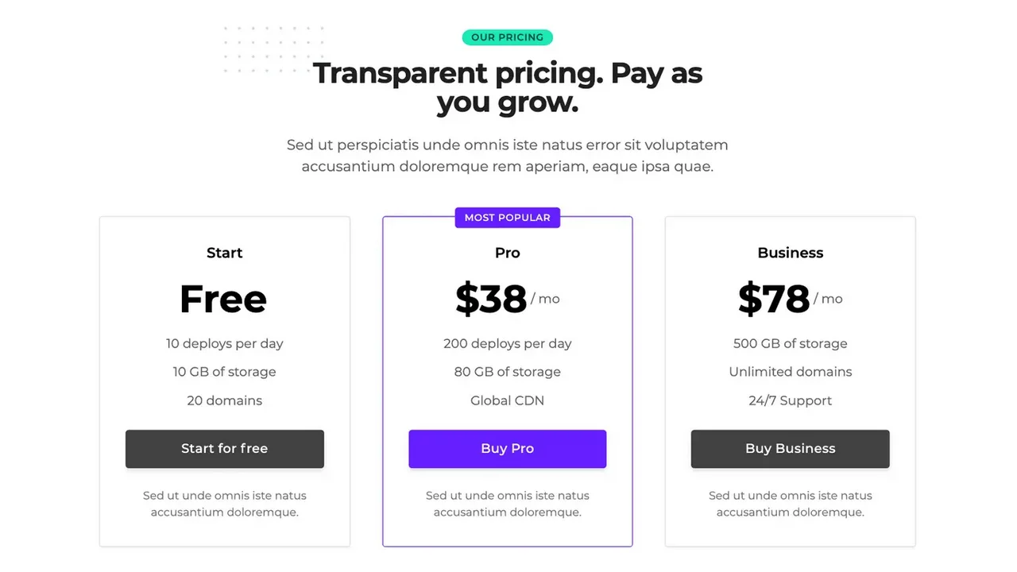
Task: Click the Global CDN feature text
Action: tap(507, 400)
